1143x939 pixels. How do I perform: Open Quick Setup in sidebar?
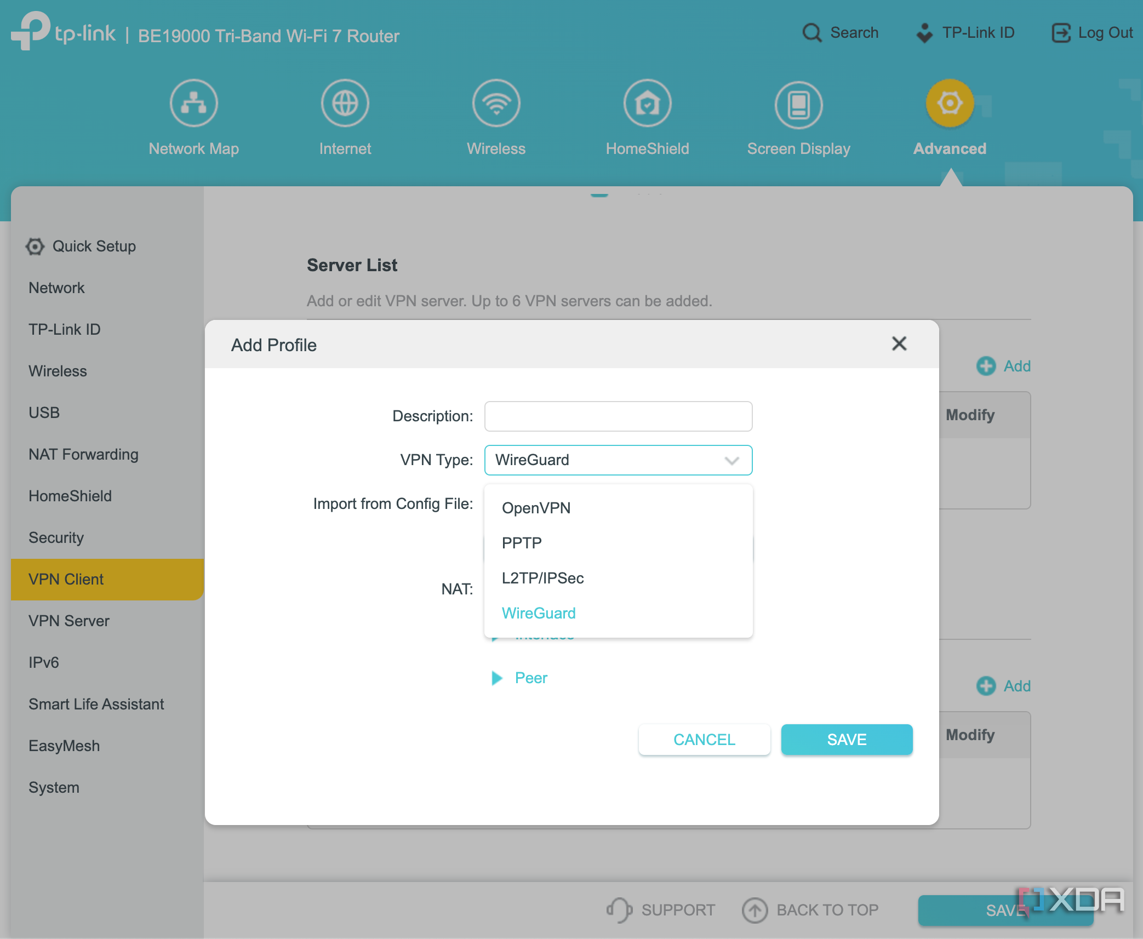click(x=107, y=247)
